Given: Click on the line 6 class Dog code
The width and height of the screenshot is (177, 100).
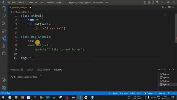Looking at the screenshot, I should [x=36, y=37].
